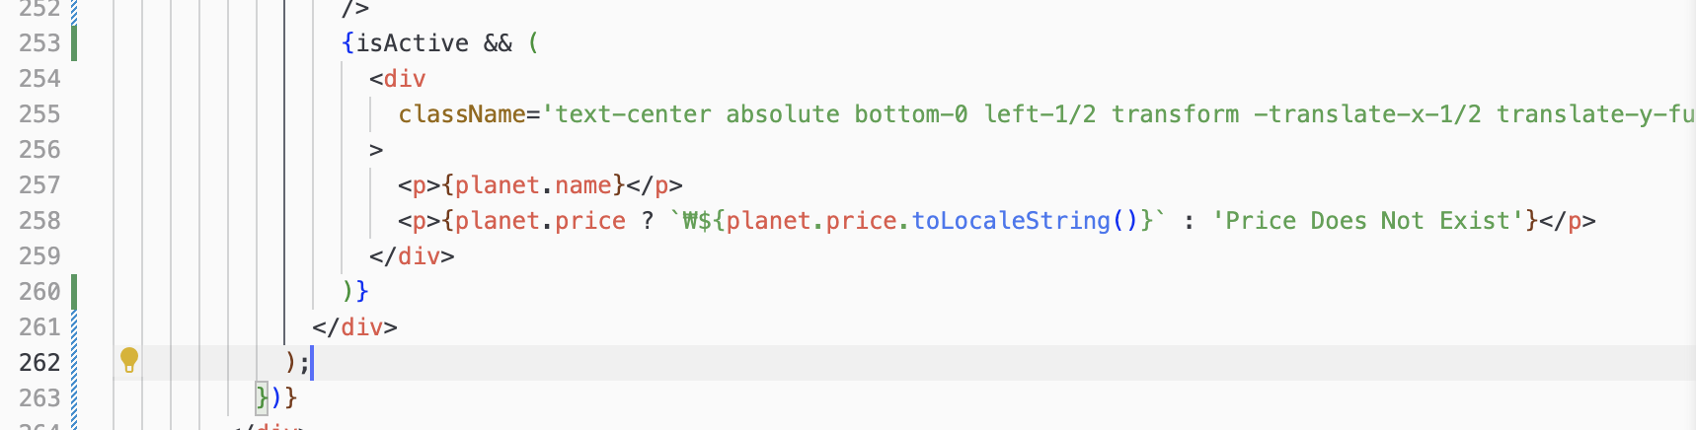Click the opening div tag on line 254
1696x430 pixels.
pos(398,79)
